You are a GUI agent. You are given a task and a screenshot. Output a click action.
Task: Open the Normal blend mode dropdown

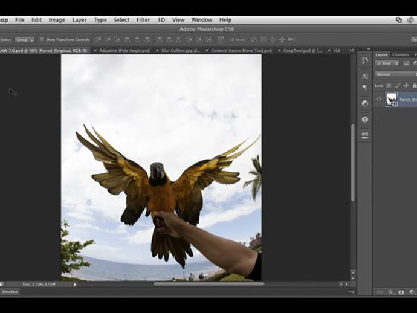pos(396,74)
